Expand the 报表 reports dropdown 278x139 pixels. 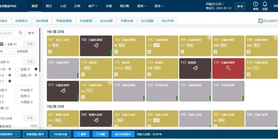pyautogui.click(x=142, y=6)
